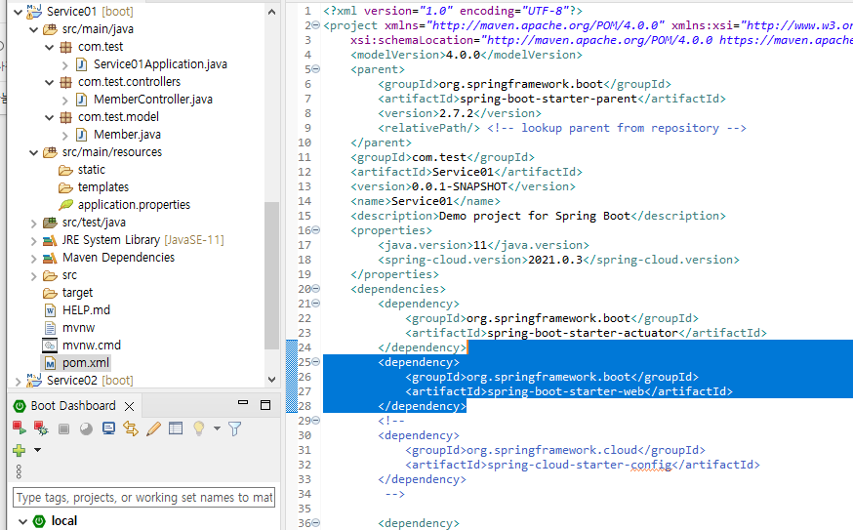Click the gray stop square icon
This screenshot has width=853, height=530.
coord(63,428)
